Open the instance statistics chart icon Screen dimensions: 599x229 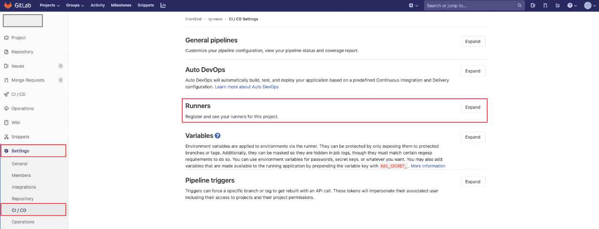point(163,6)
